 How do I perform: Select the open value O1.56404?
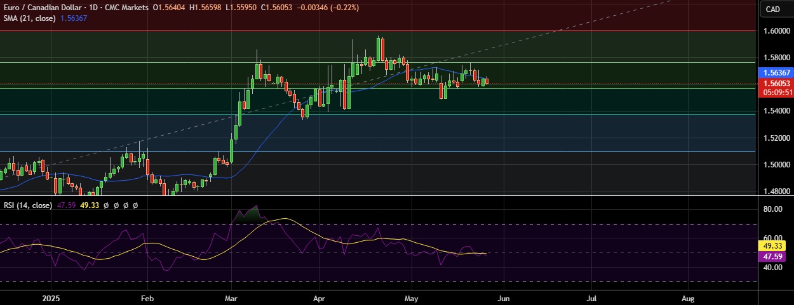168,8
